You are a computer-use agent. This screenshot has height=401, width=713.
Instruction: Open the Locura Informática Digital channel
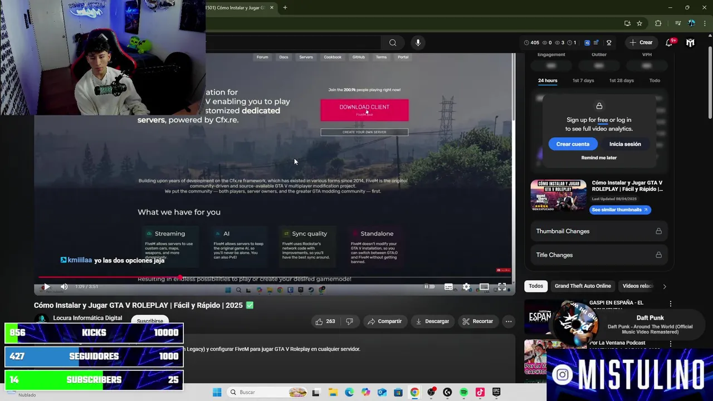tap(87, 318)
